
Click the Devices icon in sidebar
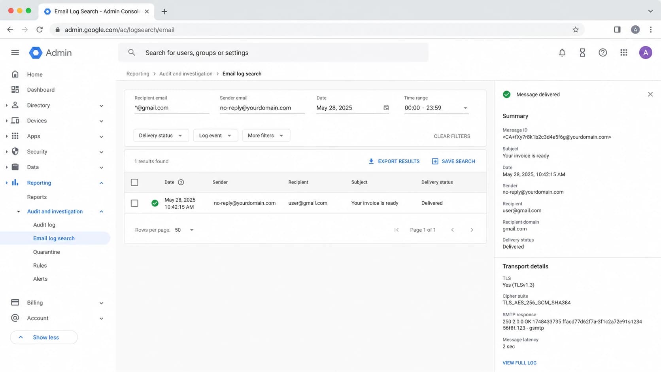click(x=15, y=121)
